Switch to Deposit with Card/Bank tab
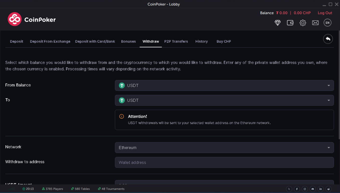 [95, 41]
